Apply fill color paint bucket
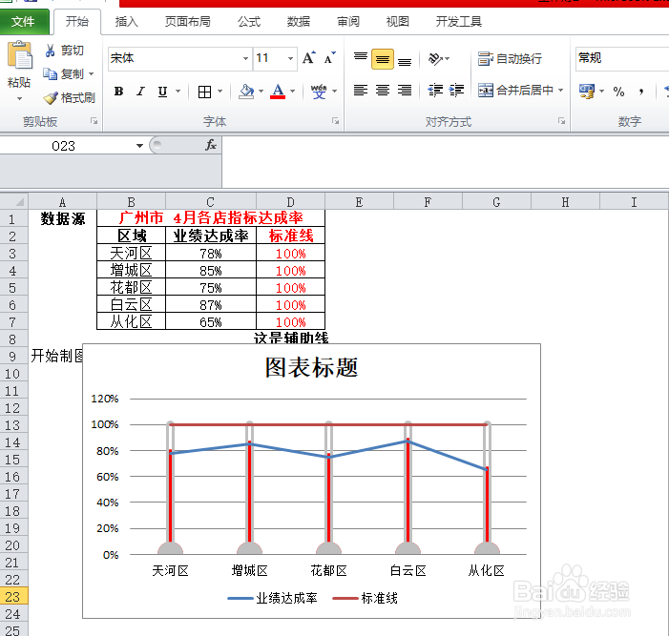The image size is (669, 636). pyautogui.click(x=246, y=92)
